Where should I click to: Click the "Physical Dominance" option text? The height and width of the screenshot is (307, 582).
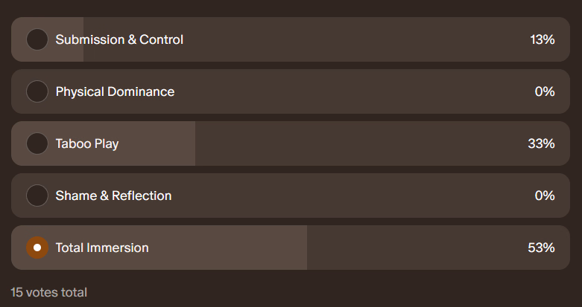click(x=115, y=91)
